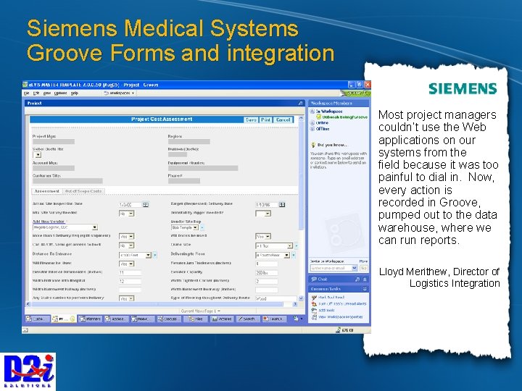Open the File menu in Groove
Image resolution: width=522 pixels, height=391 pixels.
point(27,93)
